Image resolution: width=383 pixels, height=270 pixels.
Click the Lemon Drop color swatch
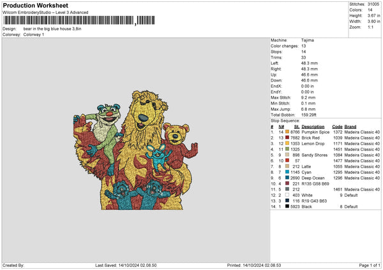coord(287,143)
